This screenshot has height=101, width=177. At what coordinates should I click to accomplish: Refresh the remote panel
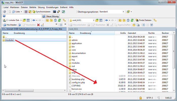click(x=132, y=20)
